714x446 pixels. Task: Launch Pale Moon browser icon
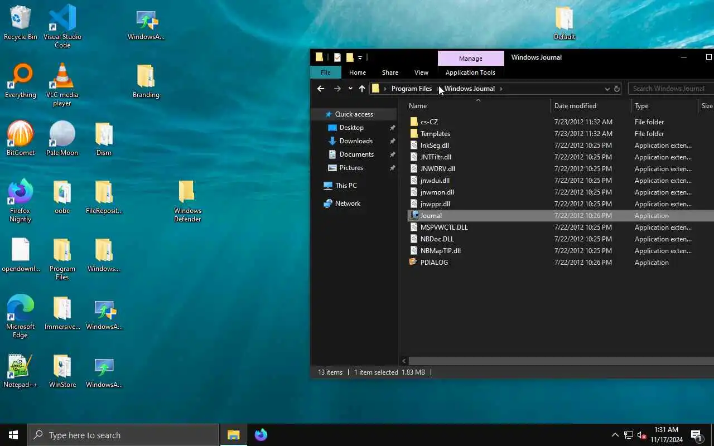click(x=62, y=139)
